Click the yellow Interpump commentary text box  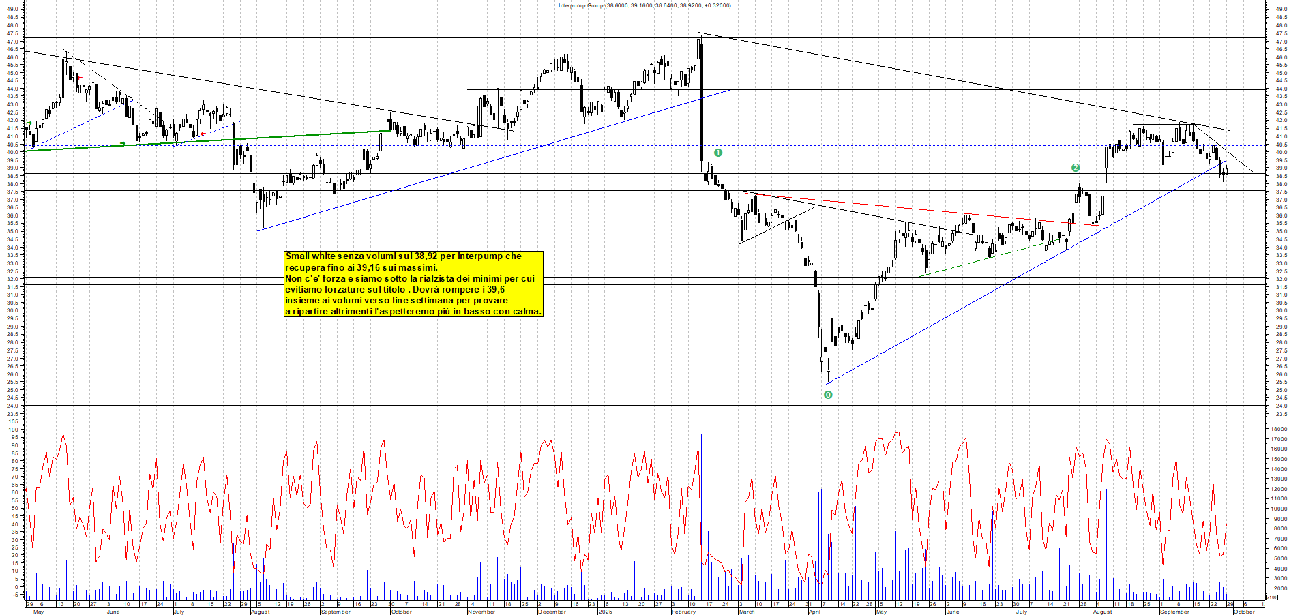click(x=413, y=284)
